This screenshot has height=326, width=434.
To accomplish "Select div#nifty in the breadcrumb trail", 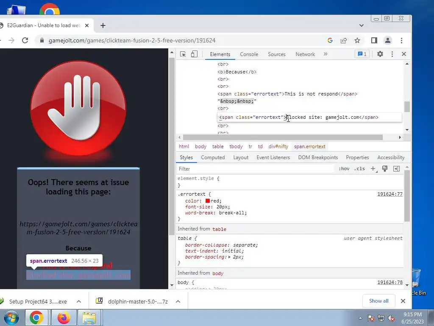I will [278, 146].
